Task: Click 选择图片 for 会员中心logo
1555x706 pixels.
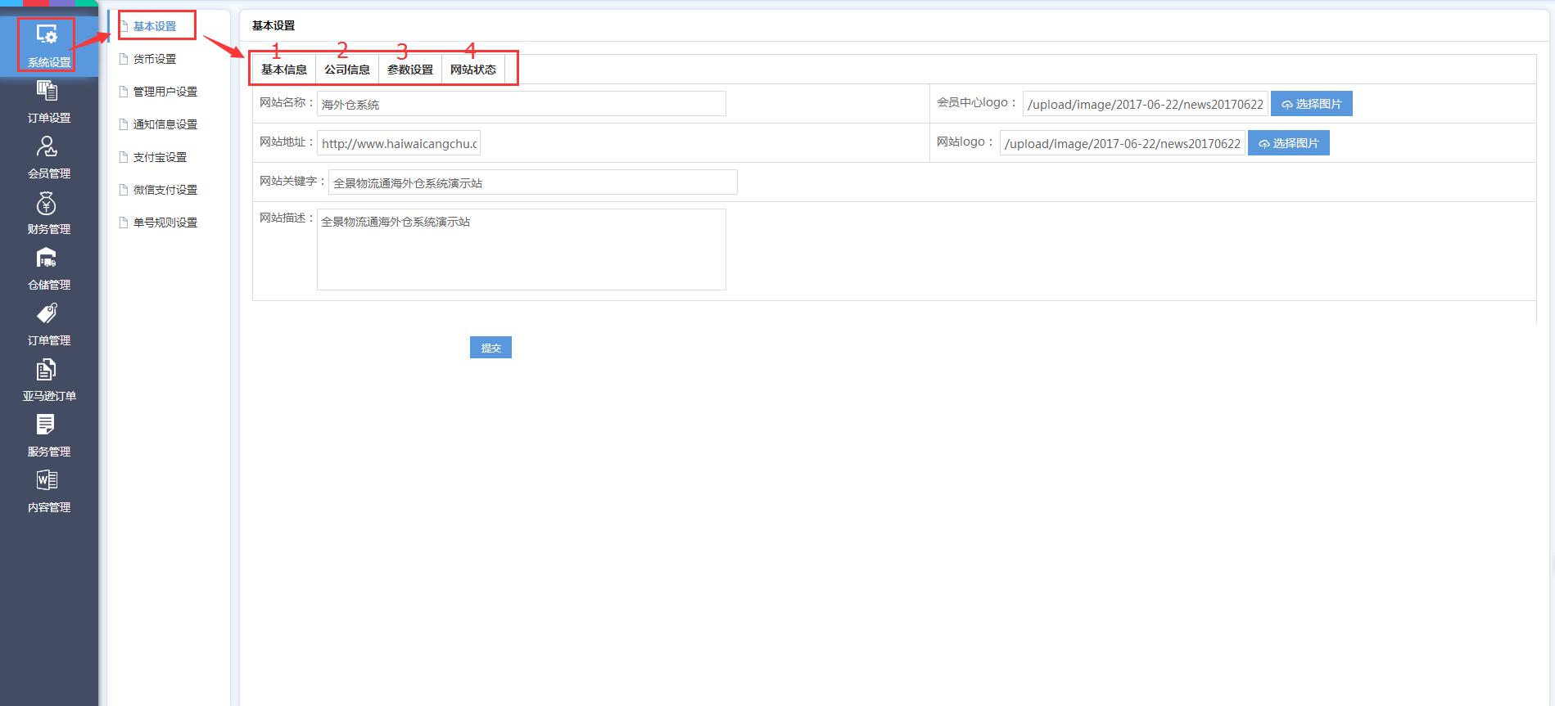Action: coord(1311,104)
